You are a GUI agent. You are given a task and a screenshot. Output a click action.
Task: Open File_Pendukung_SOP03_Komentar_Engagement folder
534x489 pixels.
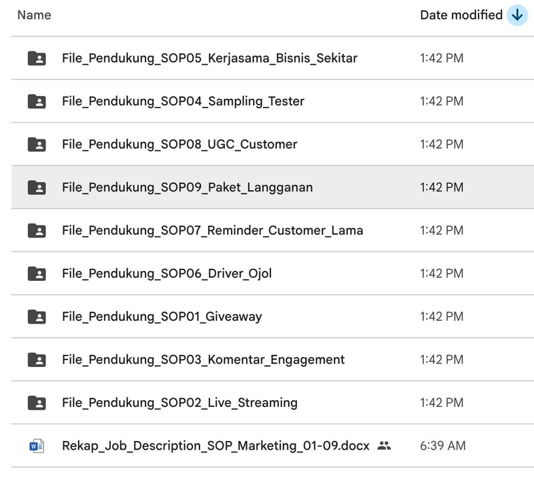pos(203,360)
